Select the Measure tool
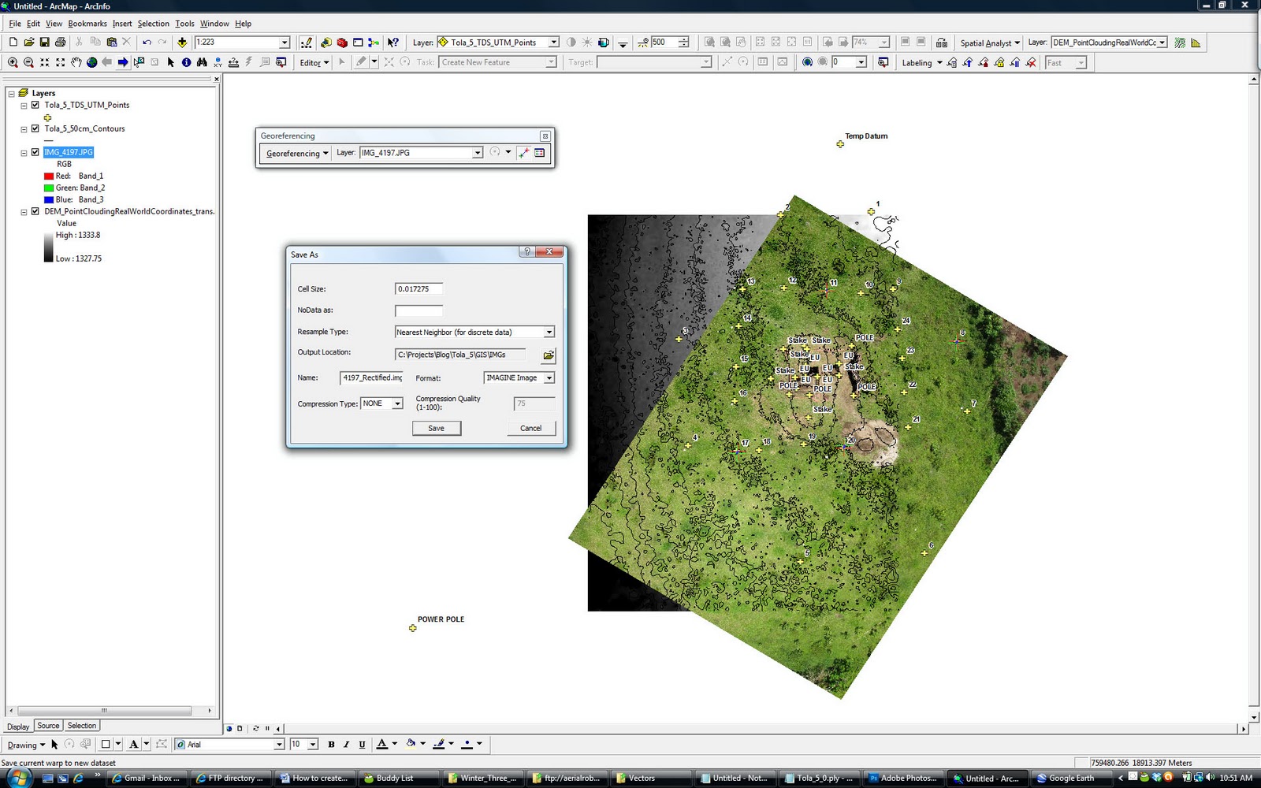 click(x=233, y=64)
